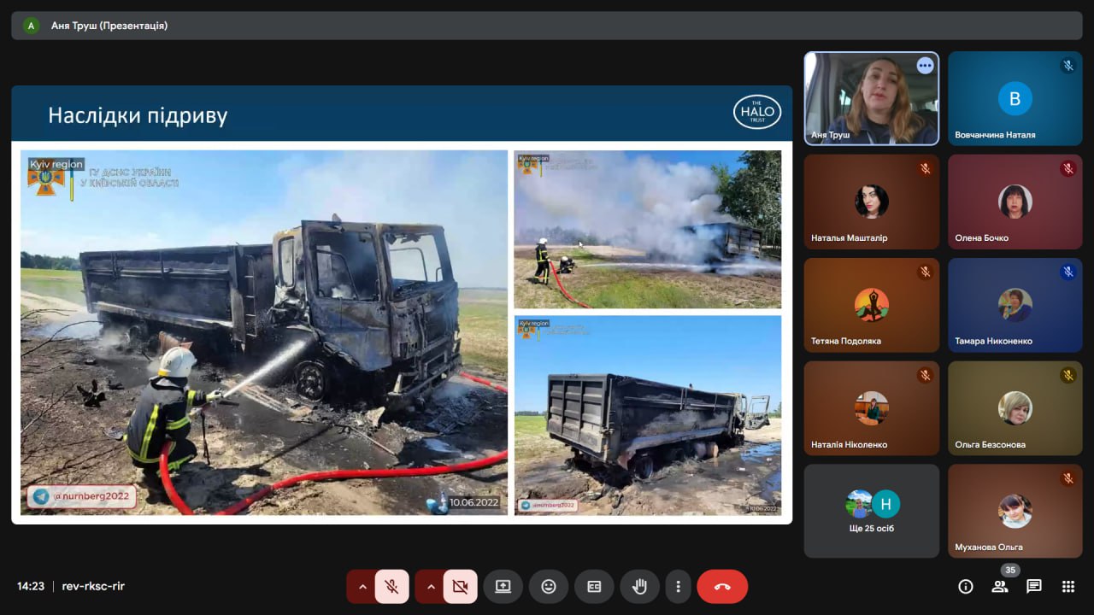Leave the call with red hang-up button

click(x=722, y=587)
